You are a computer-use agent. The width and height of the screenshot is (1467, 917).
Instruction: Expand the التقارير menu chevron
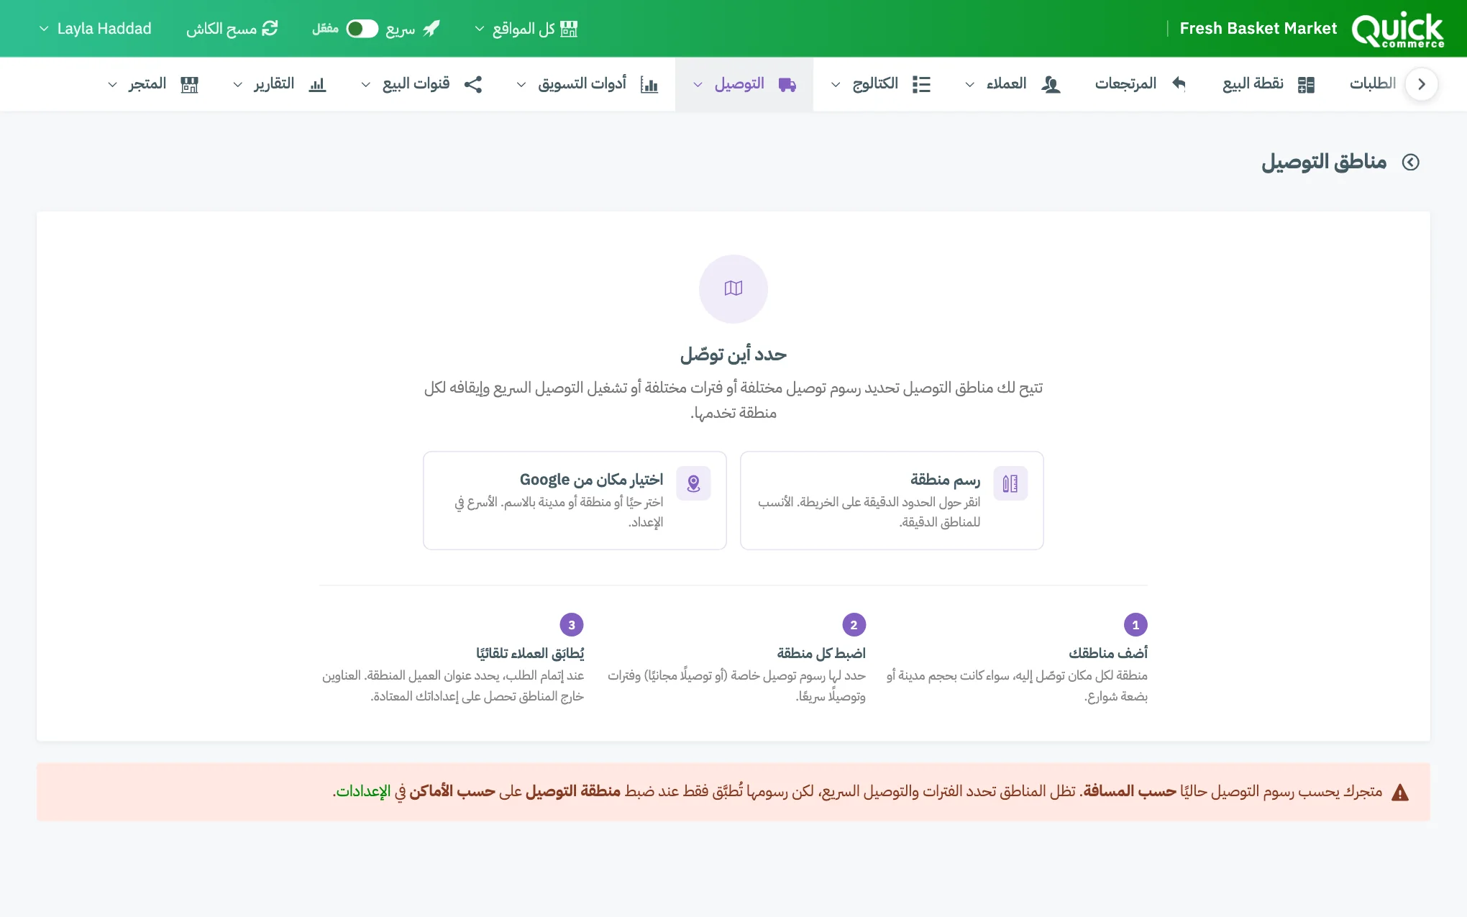(x=237, y=85)
